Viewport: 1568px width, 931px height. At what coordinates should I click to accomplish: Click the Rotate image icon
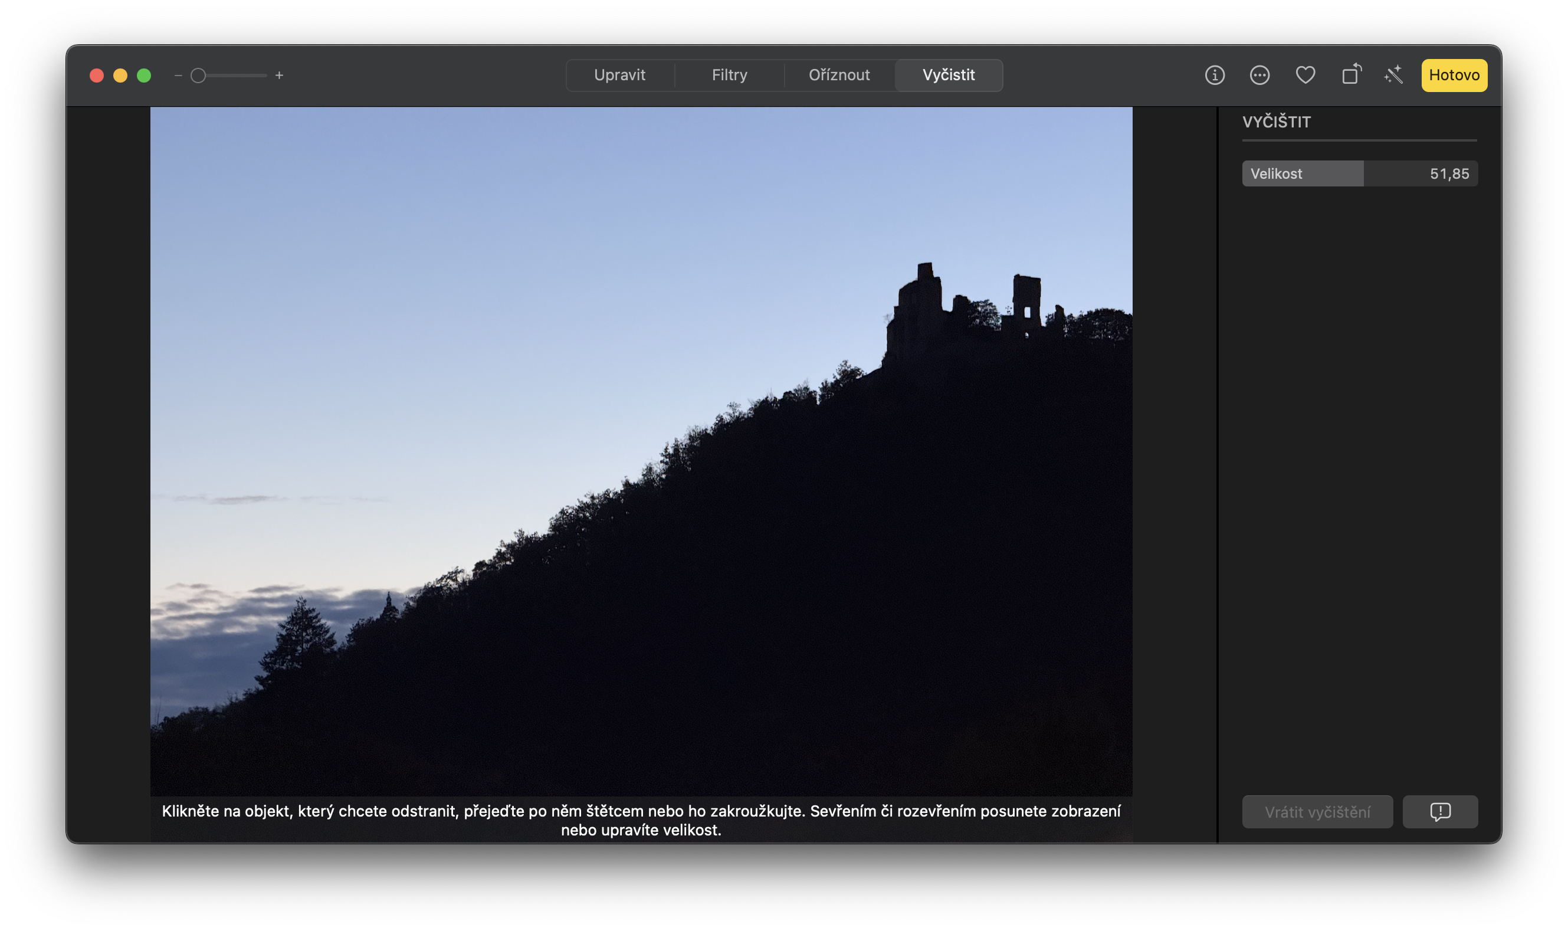[1351, 76]
